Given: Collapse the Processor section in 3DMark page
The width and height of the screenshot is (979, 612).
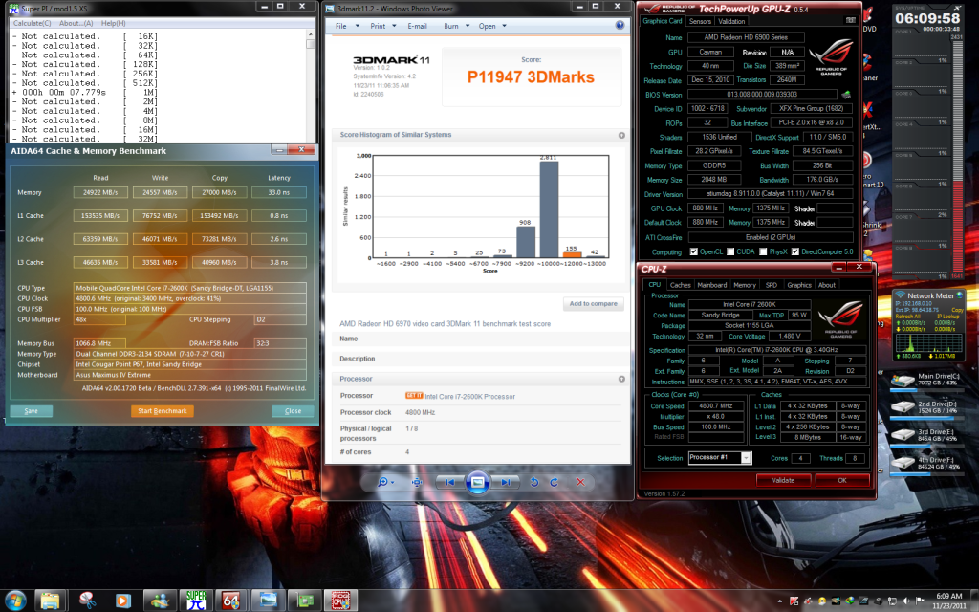Looking at the screenshot, I should pos(621,379).
